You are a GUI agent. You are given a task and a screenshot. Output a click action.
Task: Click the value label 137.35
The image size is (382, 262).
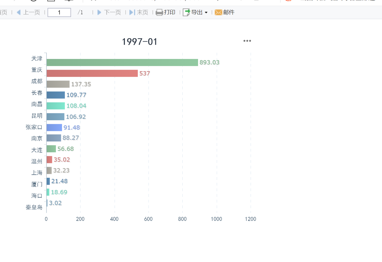click(x=81, y=84)
